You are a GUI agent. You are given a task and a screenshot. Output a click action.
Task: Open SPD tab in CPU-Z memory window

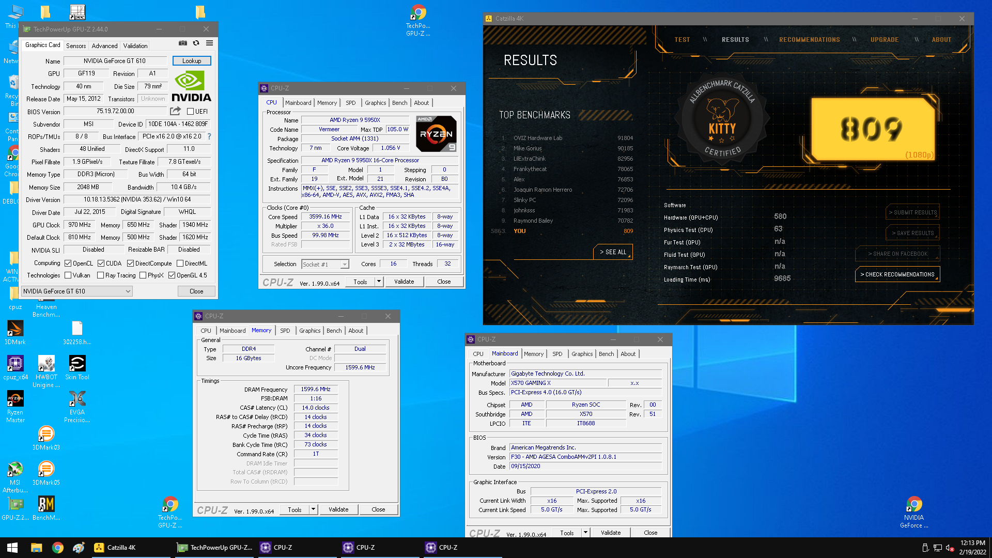[x=285, y=331]
